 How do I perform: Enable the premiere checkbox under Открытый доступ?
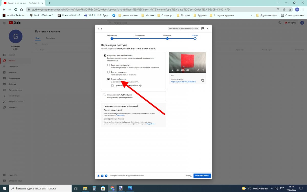click(x=113, y=86)
